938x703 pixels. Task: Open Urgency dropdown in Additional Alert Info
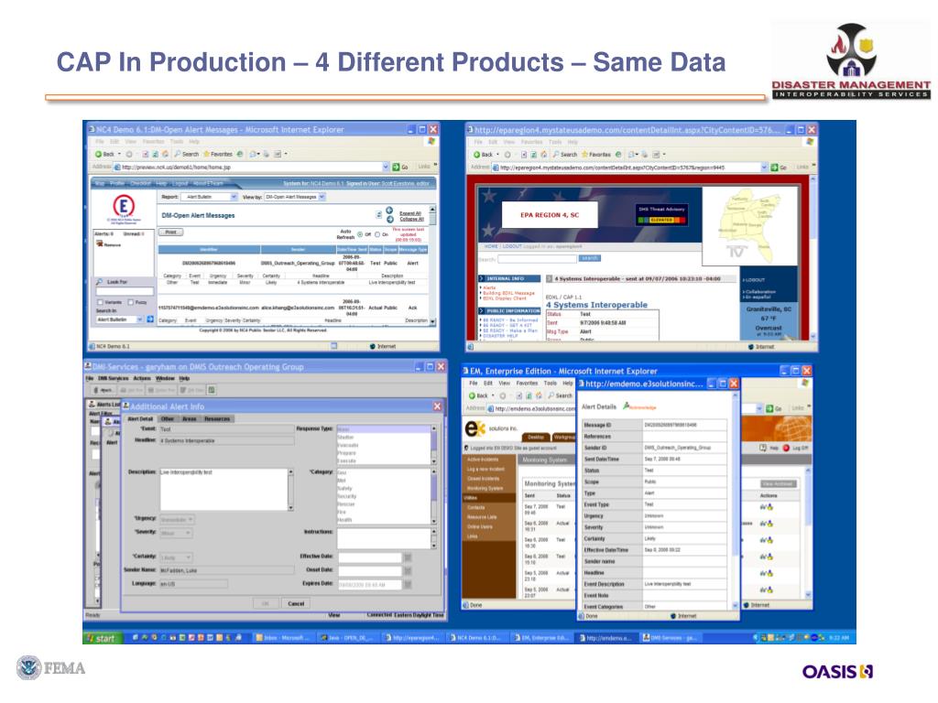pyautogui.click(x=177, y=520)
